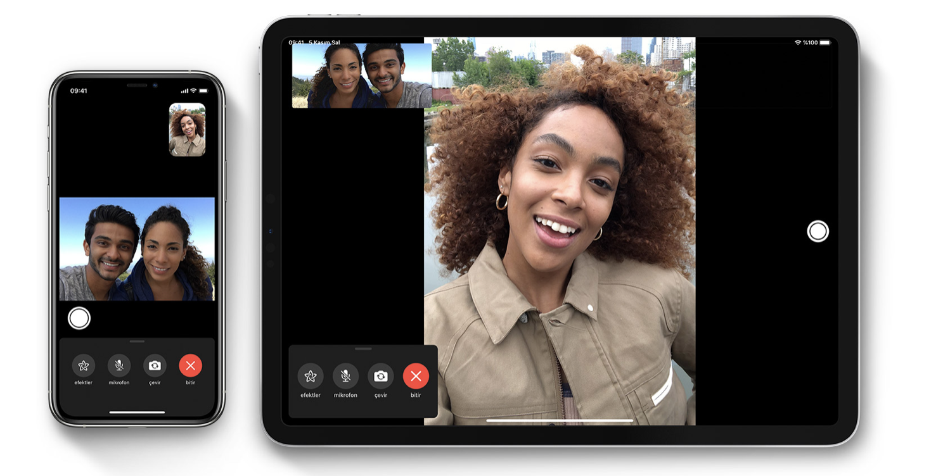Screen dimensions: 943x476
Task: Tap the 09:41 clock on the iPhone
Action: click(79, 91)
